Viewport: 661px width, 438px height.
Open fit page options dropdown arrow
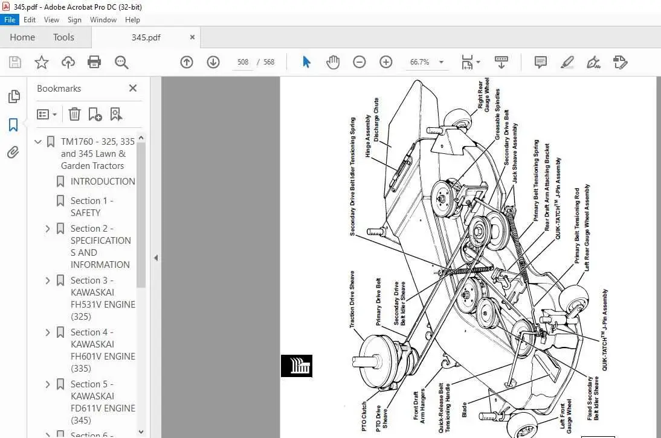(478, 62)
